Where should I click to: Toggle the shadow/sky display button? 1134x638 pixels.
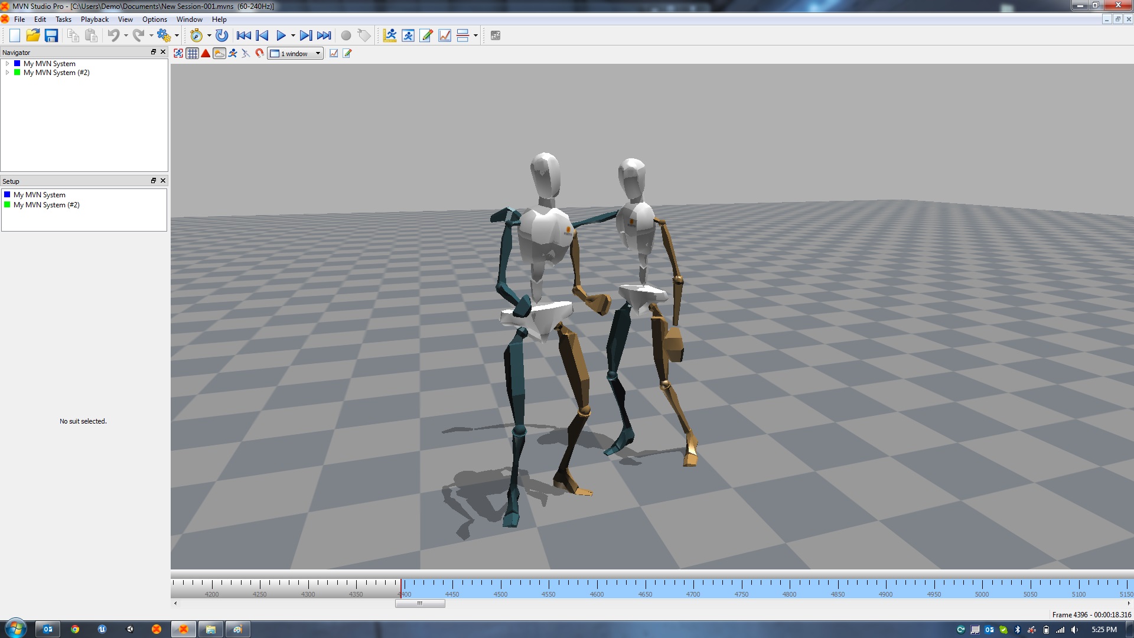pyautogui.click(x=219, y=53)
